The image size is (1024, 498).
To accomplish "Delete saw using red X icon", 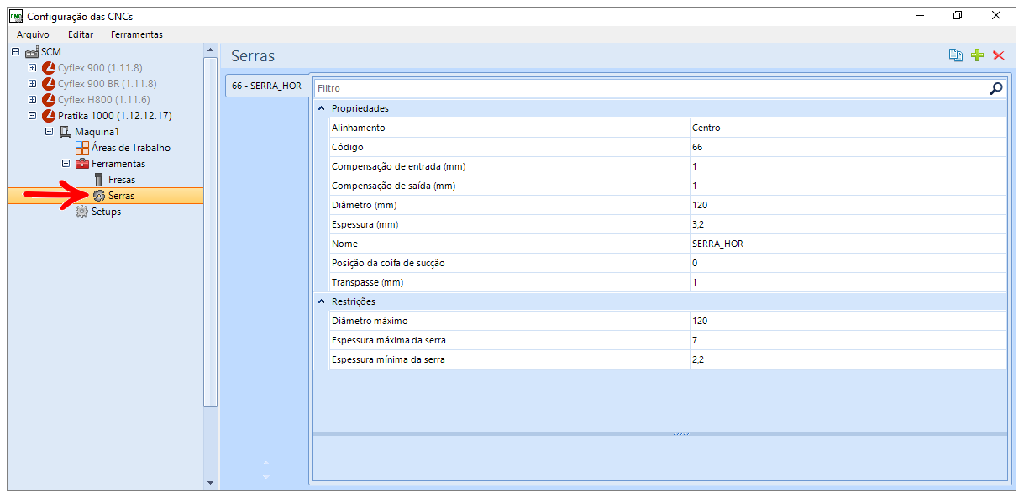I will (x=999, y=55).
